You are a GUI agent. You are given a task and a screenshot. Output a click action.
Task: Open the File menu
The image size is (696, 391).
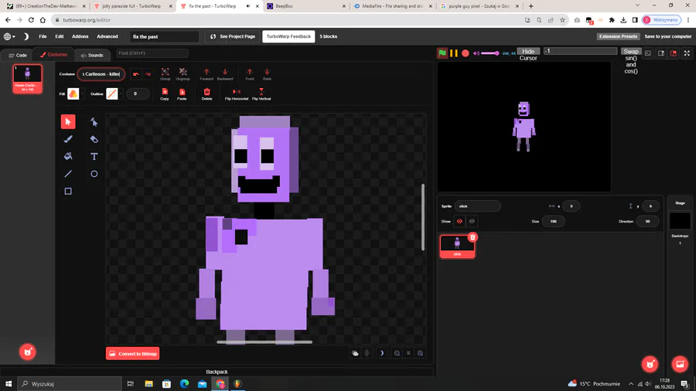[43, 36]
